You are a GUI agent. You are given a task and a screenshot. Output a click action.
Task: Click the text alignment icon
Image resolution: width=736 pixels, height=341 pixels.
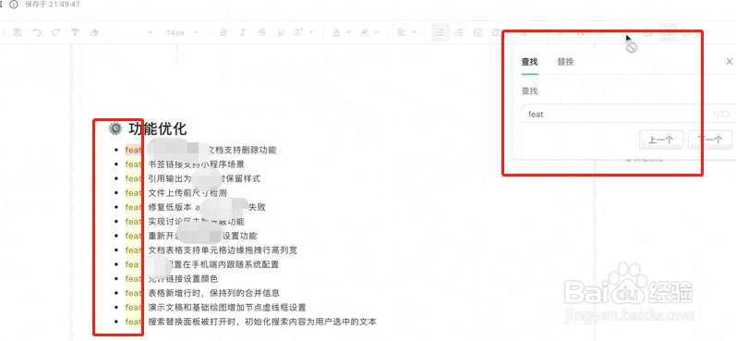[x=402, y=32]
